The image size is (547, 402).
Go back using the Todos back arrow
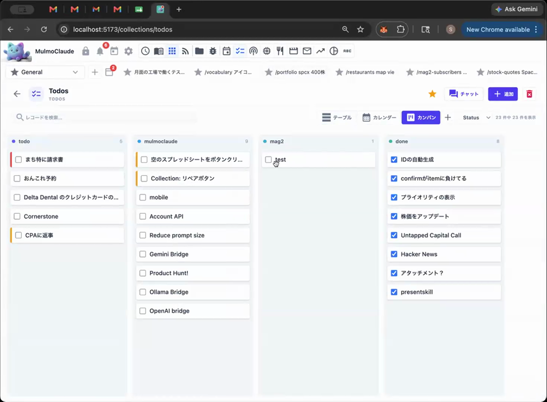pyautogui.click(x=17, y=94)
